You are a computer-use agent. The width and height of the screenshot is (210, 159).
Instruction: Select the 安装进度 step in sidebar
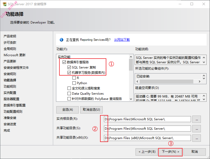click(x=10, y=124)
